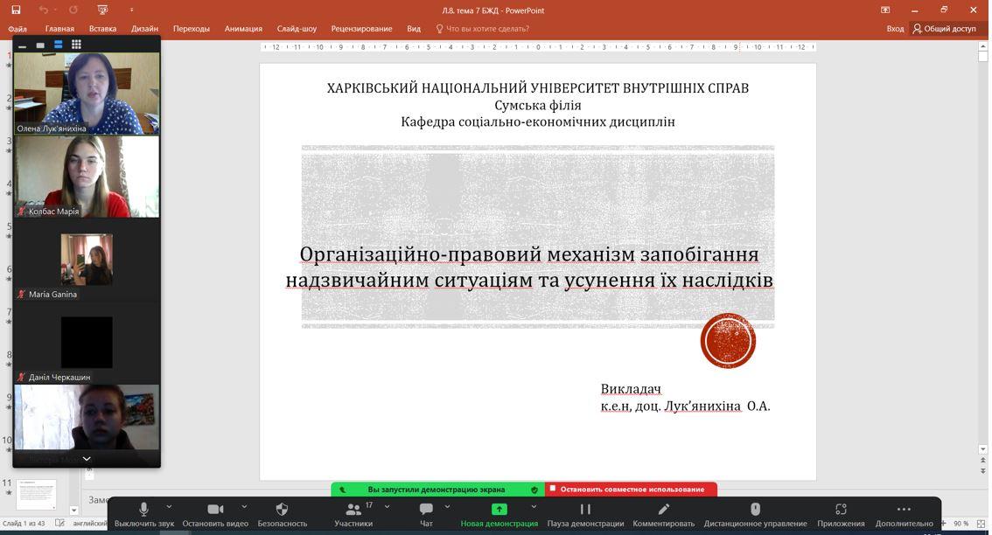992x535 pixels.
Task: Open the Безопасность shield icon
Action: pos(282,510)
